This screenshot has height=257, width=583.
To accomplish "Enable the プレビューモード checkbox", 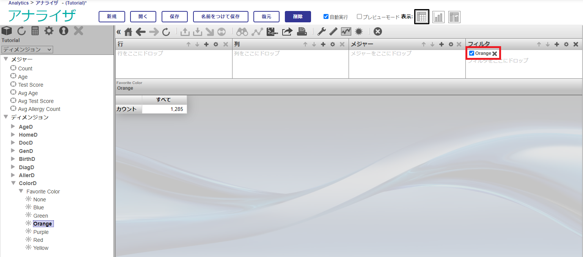I will [359, 17].
